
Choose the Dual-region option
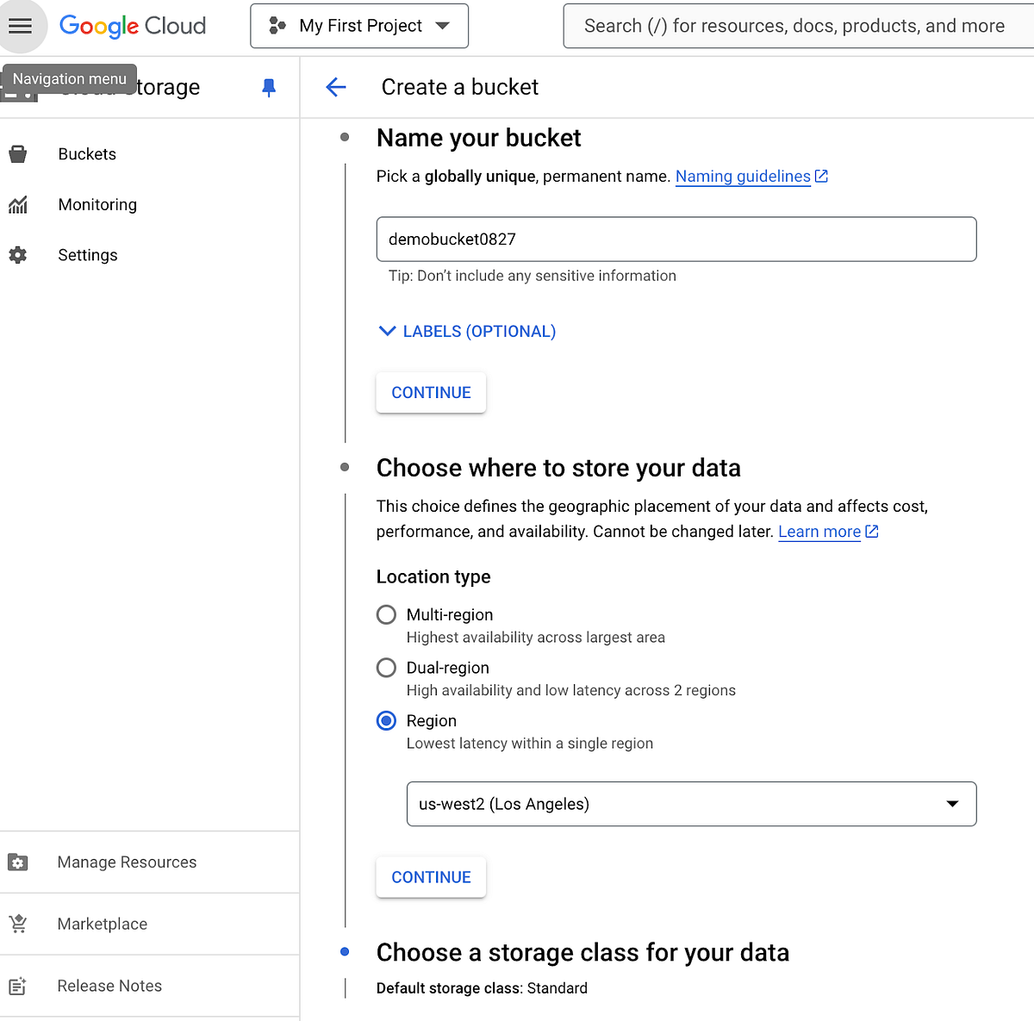click(x=386, y=667)
